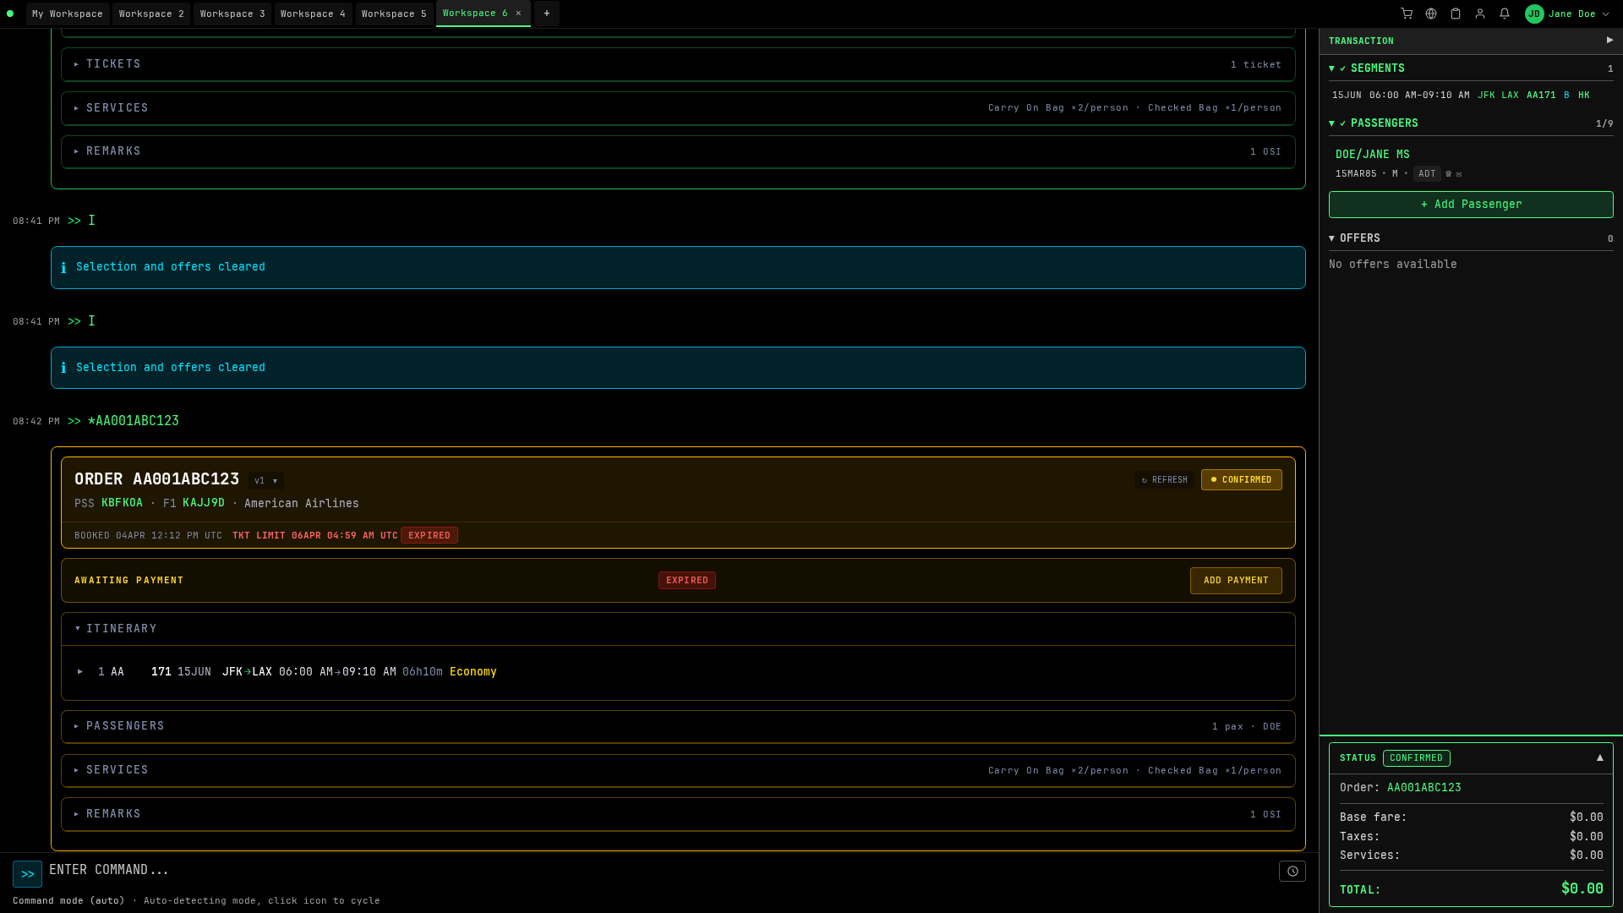Viewport: 1623px width, 913px height.
Task: Click the green status dot in top-left corner
Action: click(10, 14)
